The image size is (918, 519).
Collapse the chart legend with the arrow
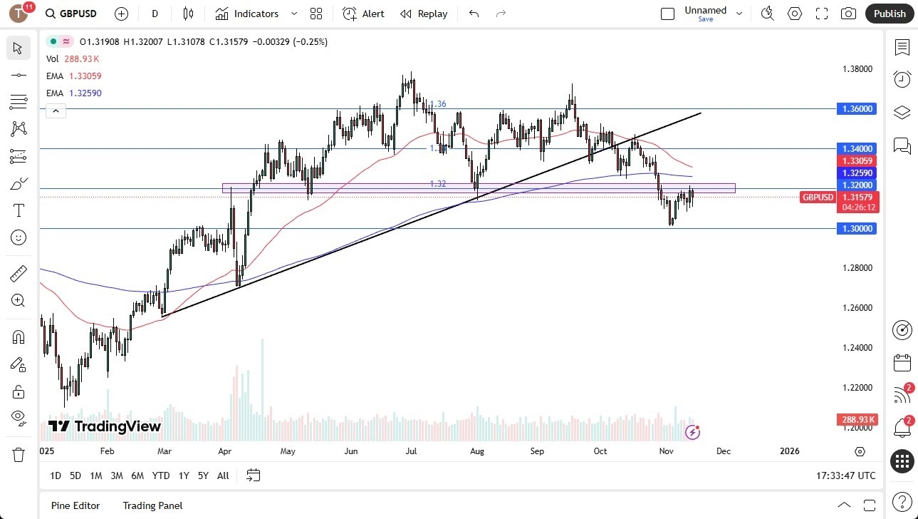[56, 111]
